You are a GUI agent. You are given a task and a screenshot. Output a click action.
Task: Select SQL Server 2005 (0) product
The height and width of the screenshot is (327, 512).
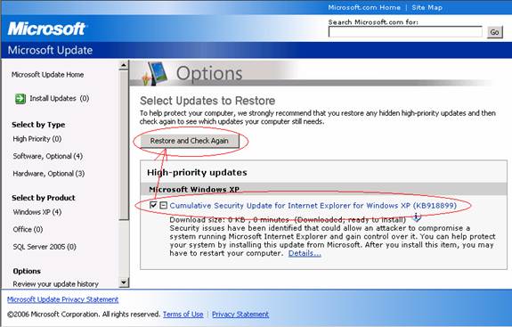45,247
